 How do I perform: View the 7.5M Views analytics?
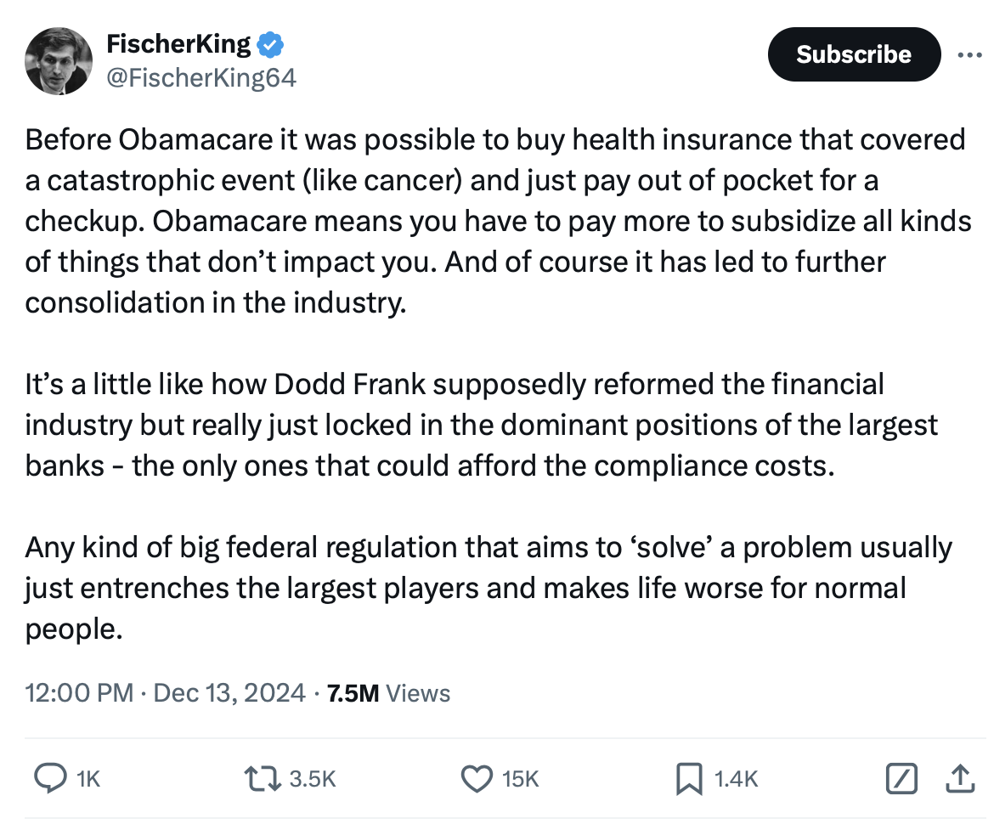tap(388, 693)
